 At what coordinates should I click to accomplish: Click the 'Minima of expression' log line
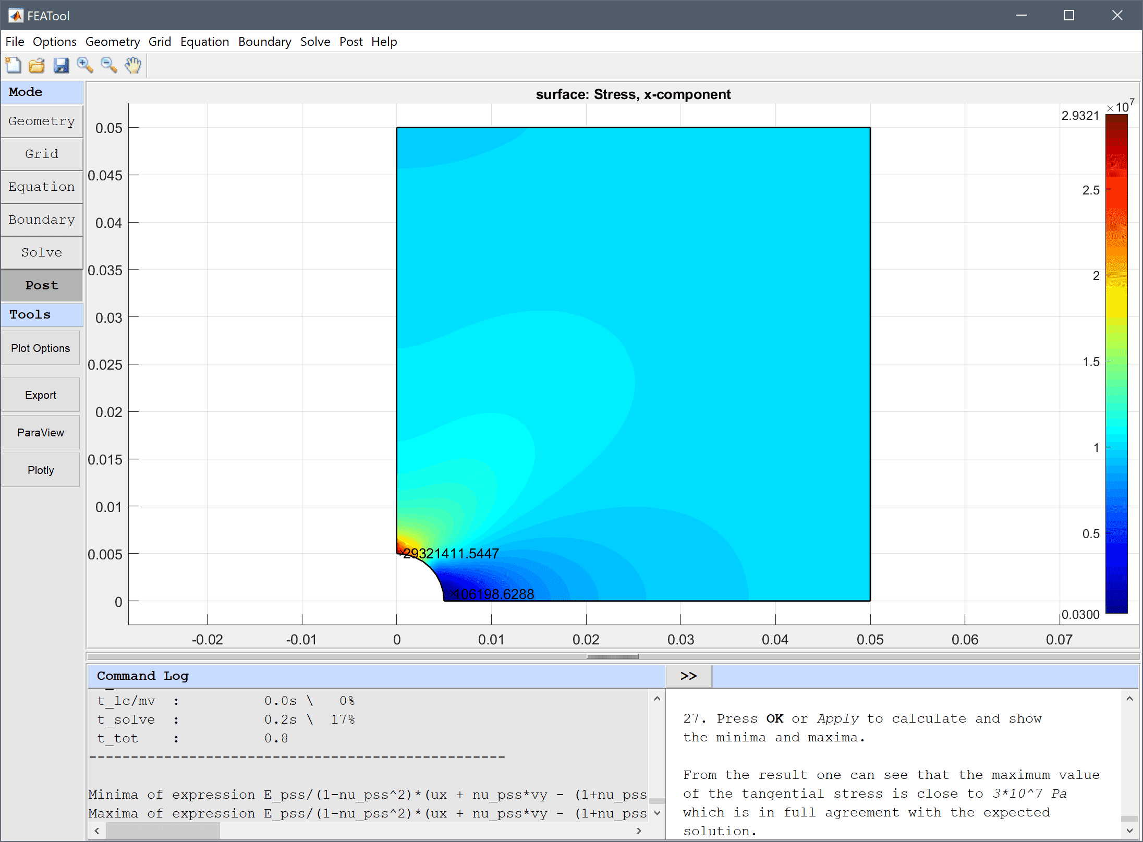pyautogui.click(x=368, y=795)
